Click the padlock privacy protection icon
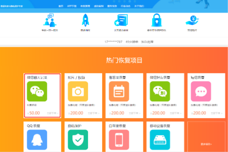228x152 pixels. (x=157, y=20)
